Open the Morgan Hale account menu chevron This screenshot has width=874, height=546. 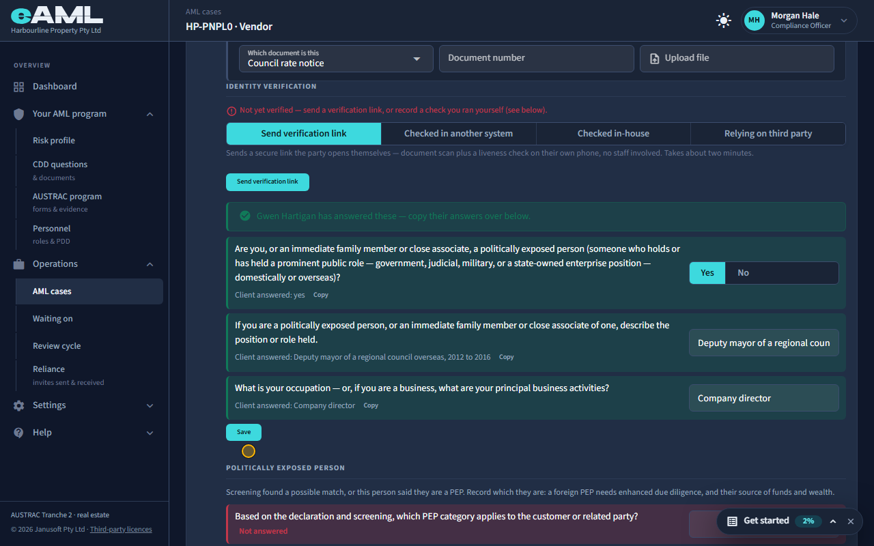pyautogui.click(x=844, y=20)
